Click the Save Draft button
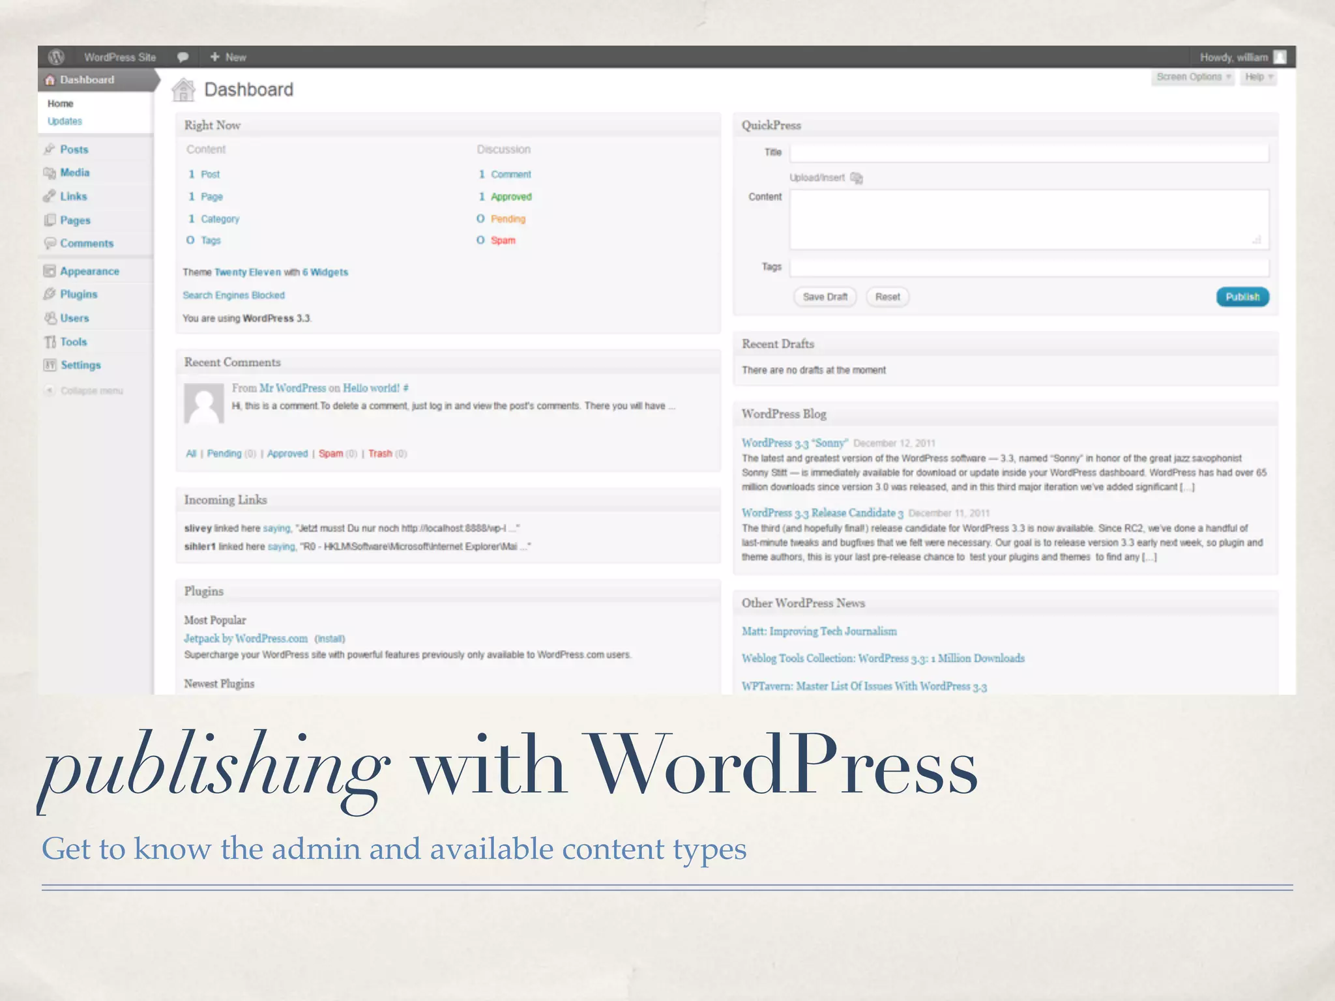The image size is (1335, 1001). coord(825,297)
